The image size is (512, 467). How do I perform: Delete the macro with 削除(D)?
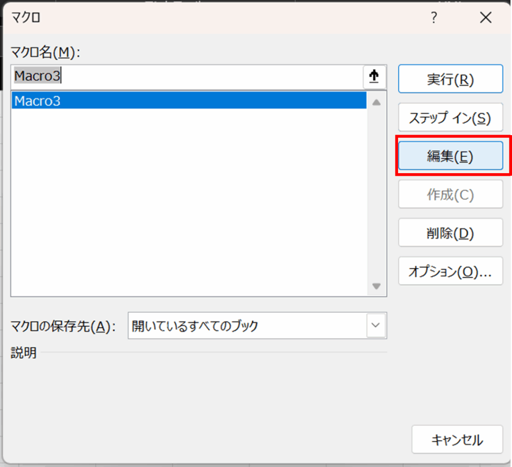click(450, 233)
